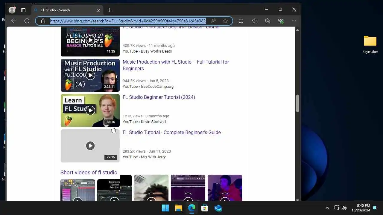This screenshot has height=215, width=383.
Task: Click the 944.2K views · Jan 5, 2023 text
Action: tap(145, 81)
